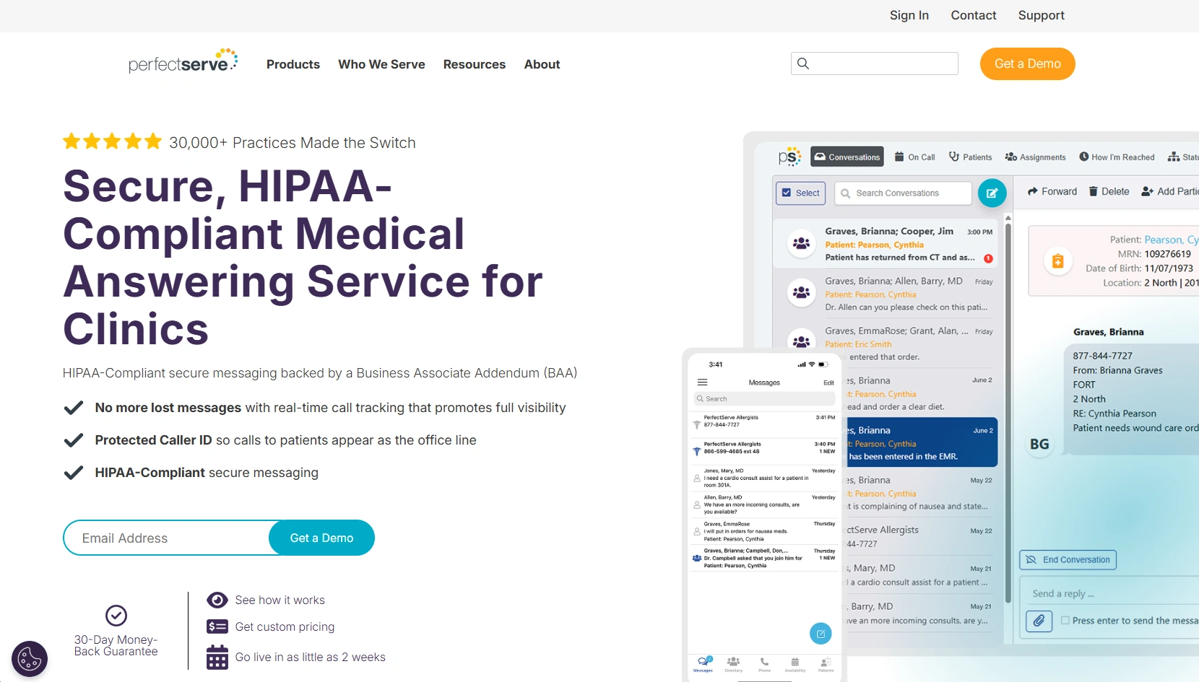Click the Forward button
1199x682 pixels.
(1052, 191)
